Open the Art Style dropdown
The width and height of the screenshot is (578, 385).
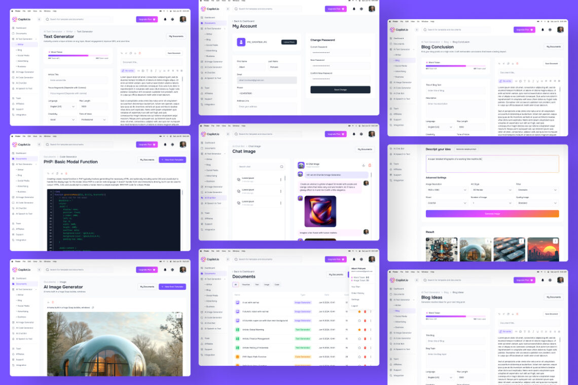click(x=491, y=190)
